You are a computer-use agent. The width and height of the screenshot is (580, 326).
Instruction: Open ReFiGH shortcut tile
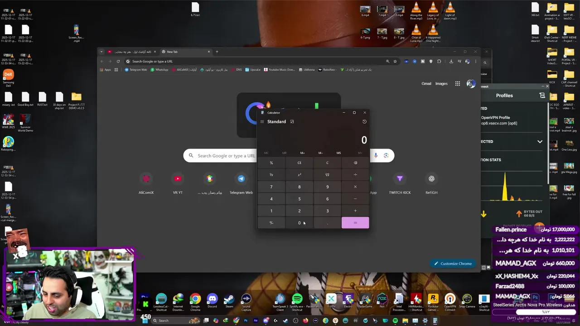pos(431,183)
